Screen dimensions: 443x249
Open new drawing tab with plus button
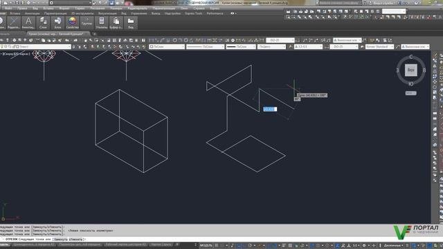[94, 34]
